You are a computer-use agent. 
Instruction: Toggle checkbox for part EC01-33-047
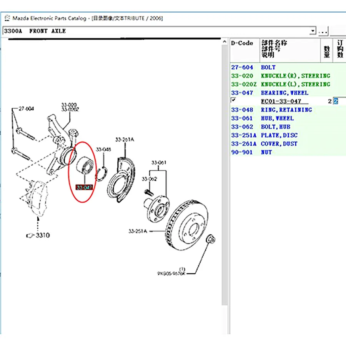(x=233, y=100)
